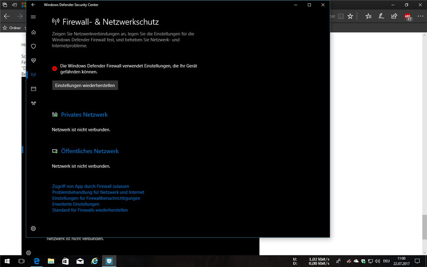Click Standard für Firewalls wiederherstellen

90,210
